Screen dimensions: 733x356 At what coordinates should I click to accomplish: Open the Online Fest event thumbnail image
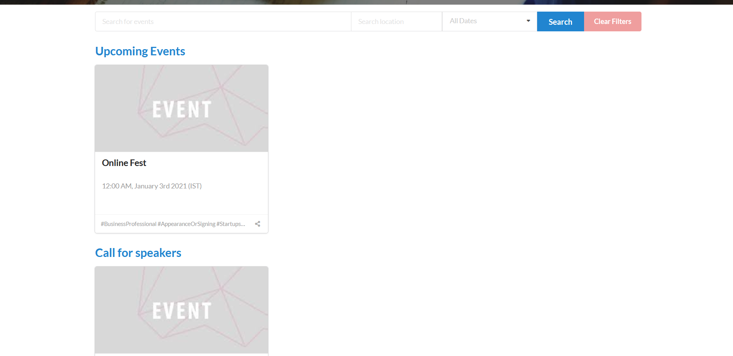click(182, 108)
